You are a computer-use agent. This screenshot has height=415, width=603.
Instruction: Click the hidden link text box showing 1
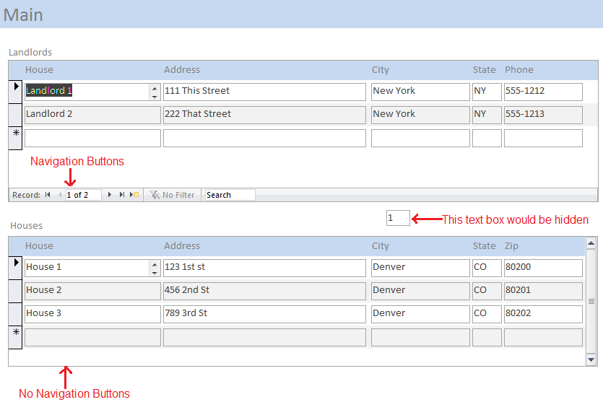pyautogui.click(x=398, y=218)
